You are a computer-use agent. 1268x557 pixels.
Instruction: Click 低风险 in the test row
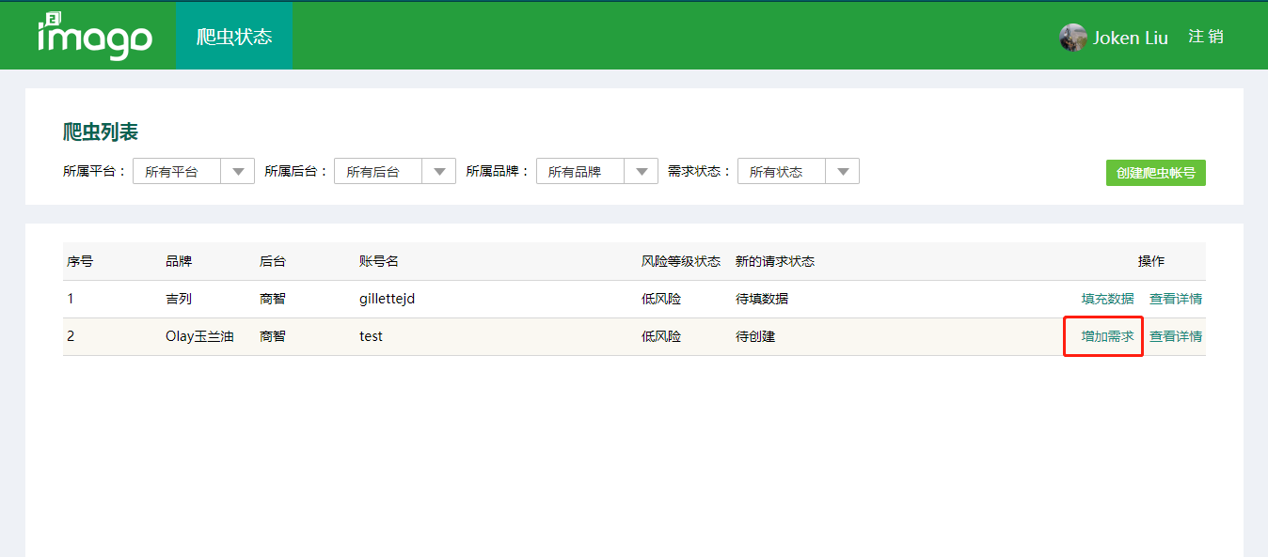click(x=661, y=336)
